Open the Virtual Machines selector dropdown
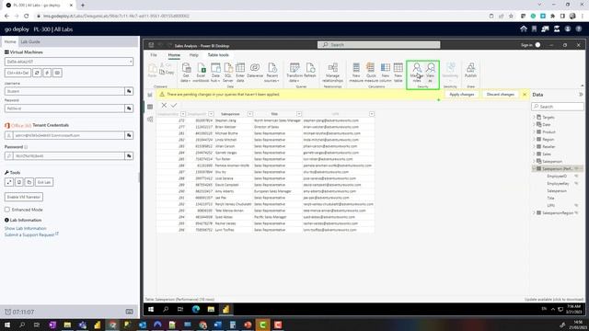Screen dimensions: 589x331 tap(69, 62)
